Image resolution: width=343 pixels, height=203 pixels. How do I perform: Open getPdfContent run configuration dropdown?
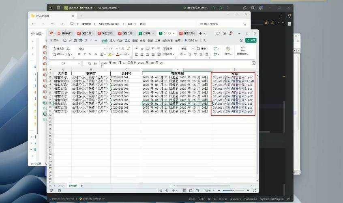click(x=196, y=8)
